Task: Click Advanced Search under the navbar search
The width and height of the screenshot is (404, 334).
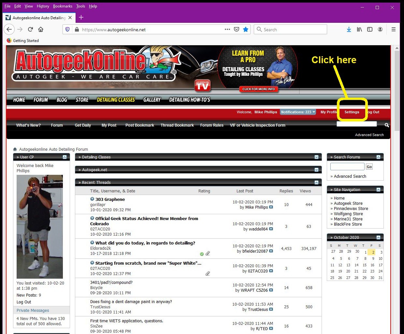Action: pyautogui.click(x=369, y=135)
